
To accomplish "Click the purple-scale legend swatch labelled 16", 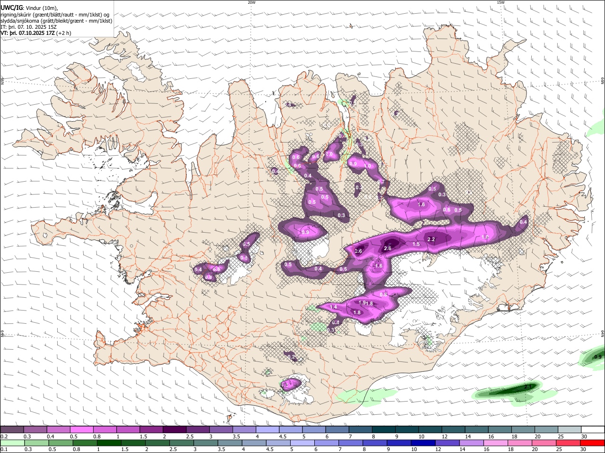I will [x=500, y=430].
